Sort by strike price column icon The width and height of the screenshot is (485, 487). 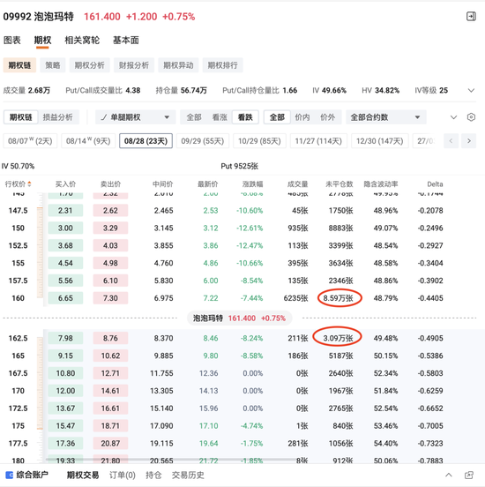coord(29,184)
